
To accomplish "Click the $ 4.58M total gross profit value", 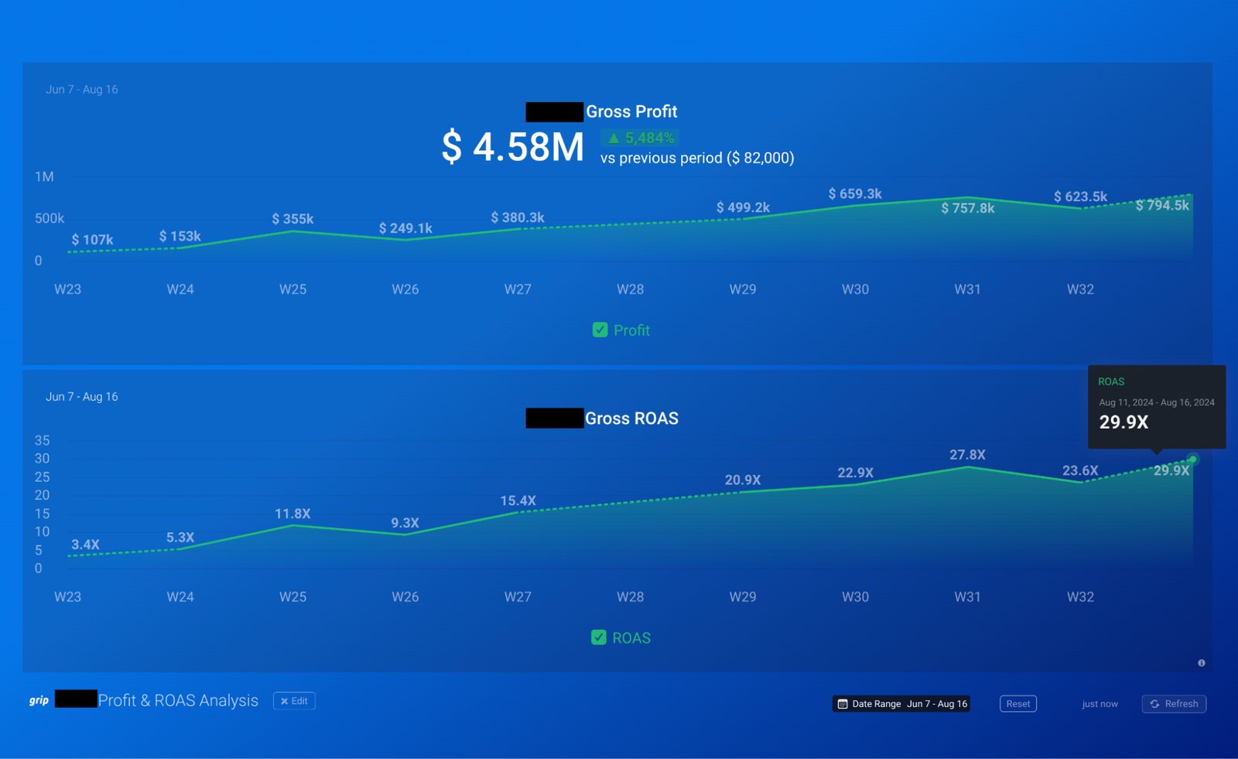I will click(513, 147).
